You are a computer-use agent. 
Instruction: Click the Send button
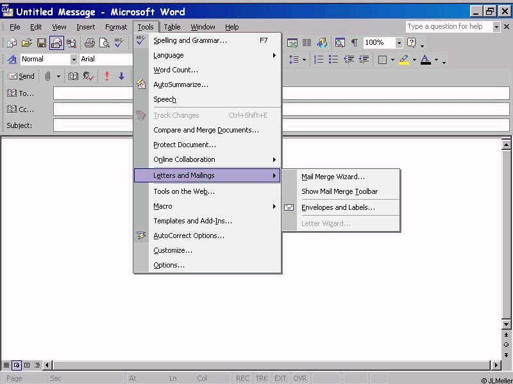21,76
